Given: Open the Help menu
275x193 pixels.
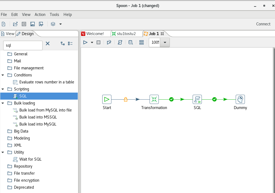Looking at the screenshot, I should (68, 15).
